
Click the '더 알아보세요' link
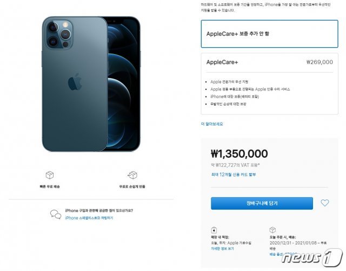(x=212, y=124)
